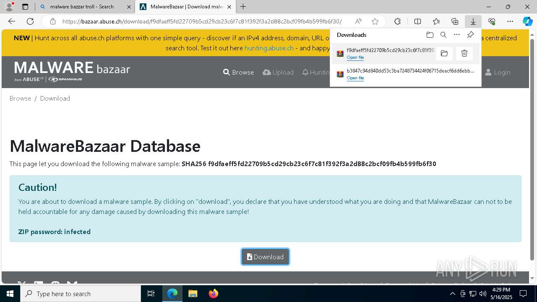537x302 pixels.
Task: Open the Hunting navigation item
Action: [x=316, y=72]
